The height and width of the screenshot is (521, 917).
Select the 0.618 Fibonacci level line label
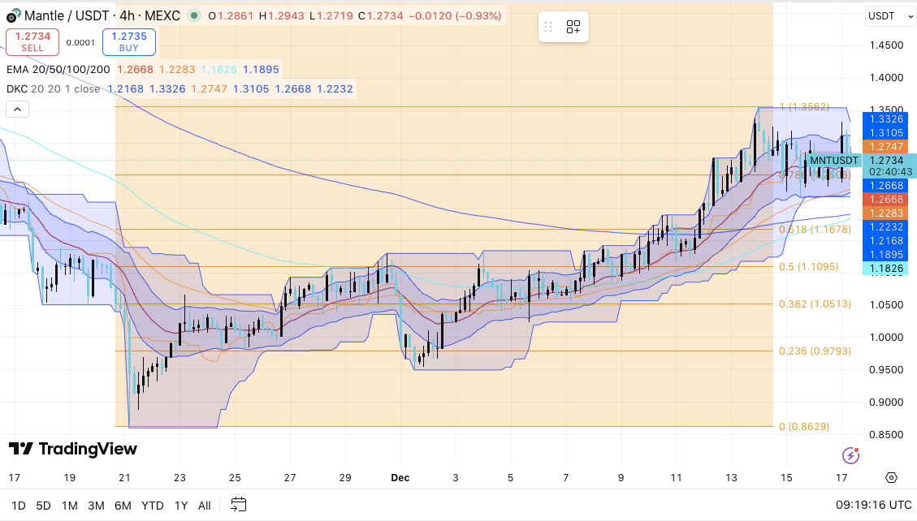pyautogui.click(x=815, y=230)
